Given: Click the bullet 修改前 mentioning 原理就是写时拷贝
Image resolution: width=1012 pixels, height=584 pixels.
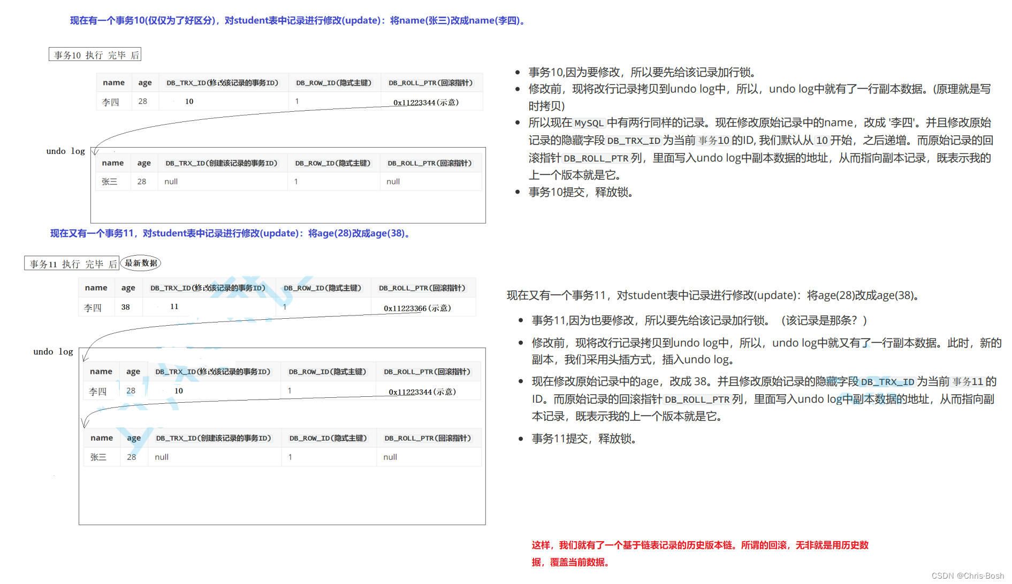Looking at the screenshot, I should click(x=760, y=97).
